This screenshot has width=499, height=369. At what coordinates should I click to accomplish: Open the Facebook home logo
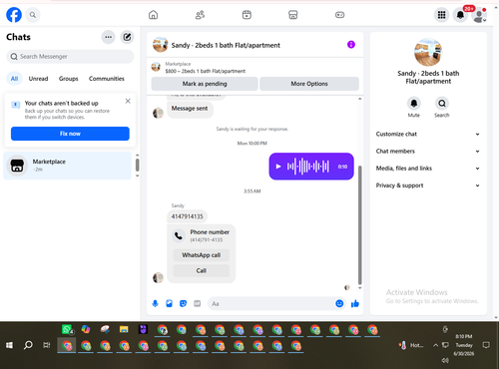14,15
